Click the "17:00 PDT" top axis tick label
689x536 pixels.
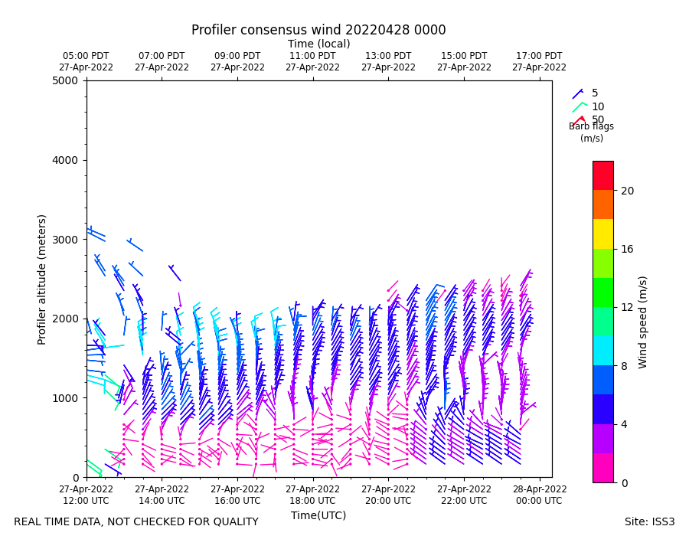(x=539, y=56)
